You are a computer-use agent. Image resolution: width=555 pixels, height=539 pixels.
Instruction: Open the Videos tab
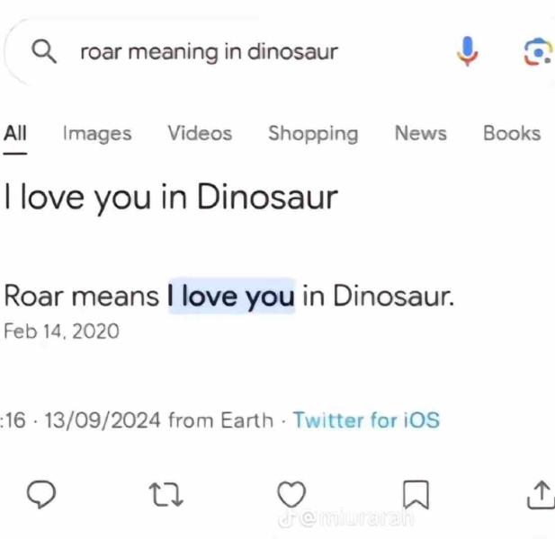point(200,134)
